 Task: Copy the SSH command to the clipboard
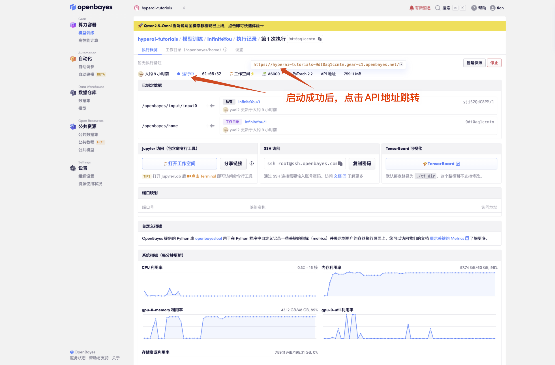340,163
